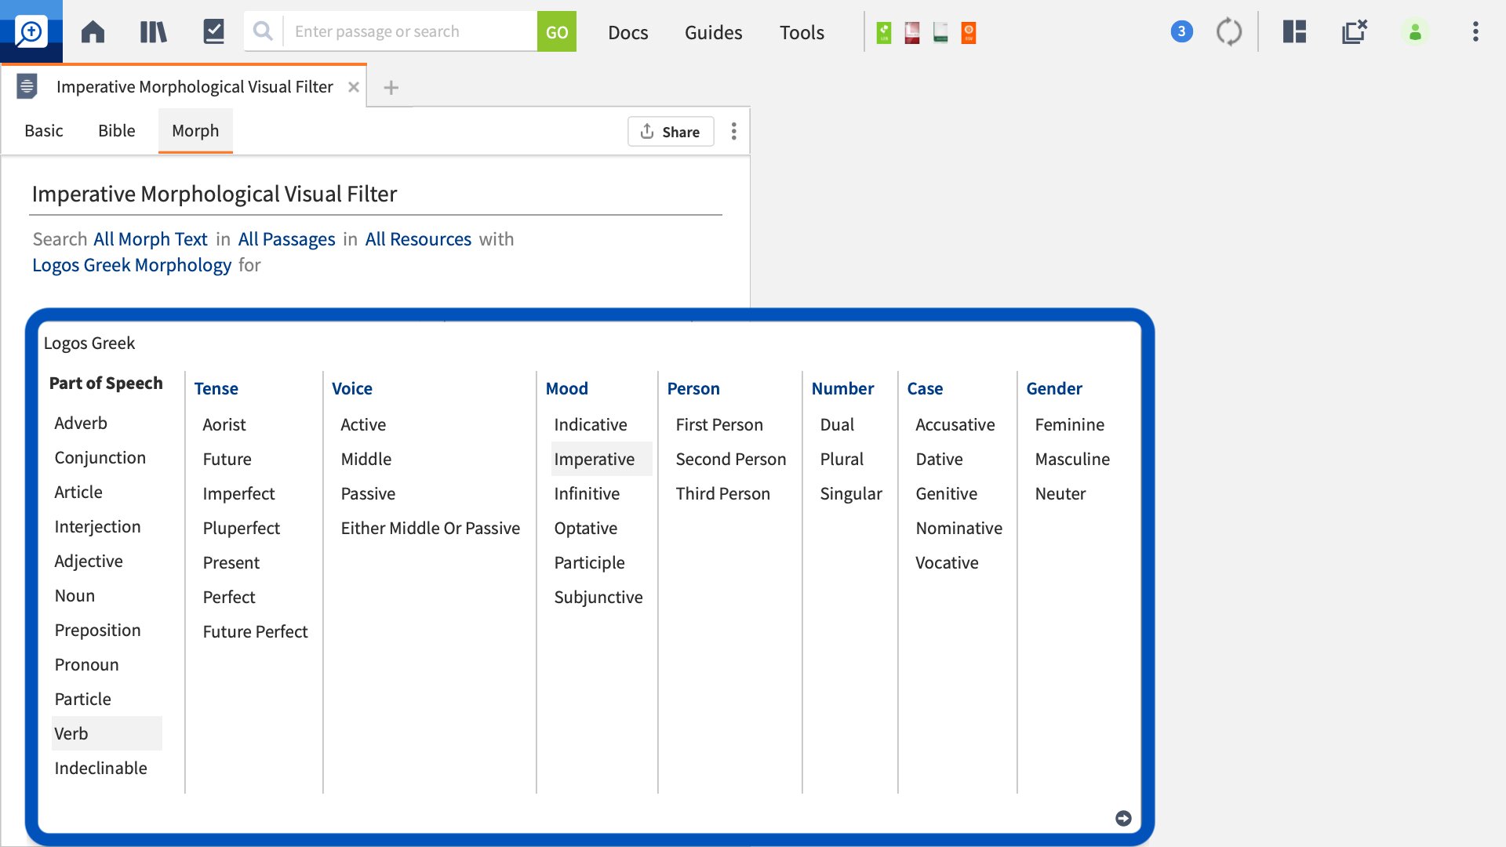
Task: Select Verb under Part of Speech
Action: tap(107, 733)
